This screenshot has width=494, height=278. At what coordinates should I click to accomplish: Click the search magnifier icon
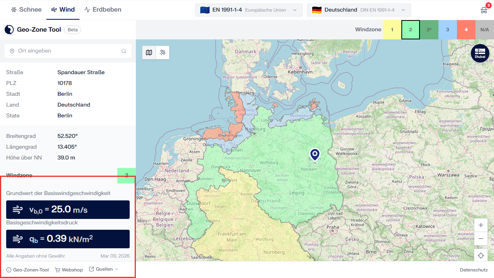coord(124,51)
